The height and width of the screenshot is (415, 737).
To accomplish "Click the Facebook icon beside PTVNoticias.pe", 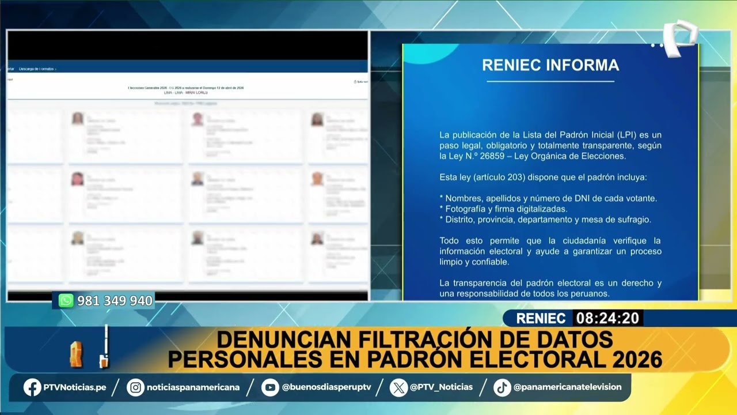I will coord(32,387).
